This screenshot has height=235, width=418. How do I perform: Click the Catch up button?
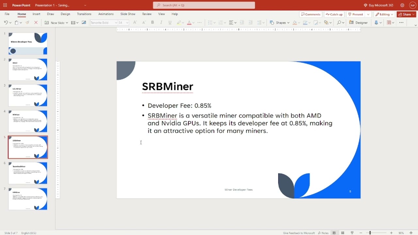(334, 14)
